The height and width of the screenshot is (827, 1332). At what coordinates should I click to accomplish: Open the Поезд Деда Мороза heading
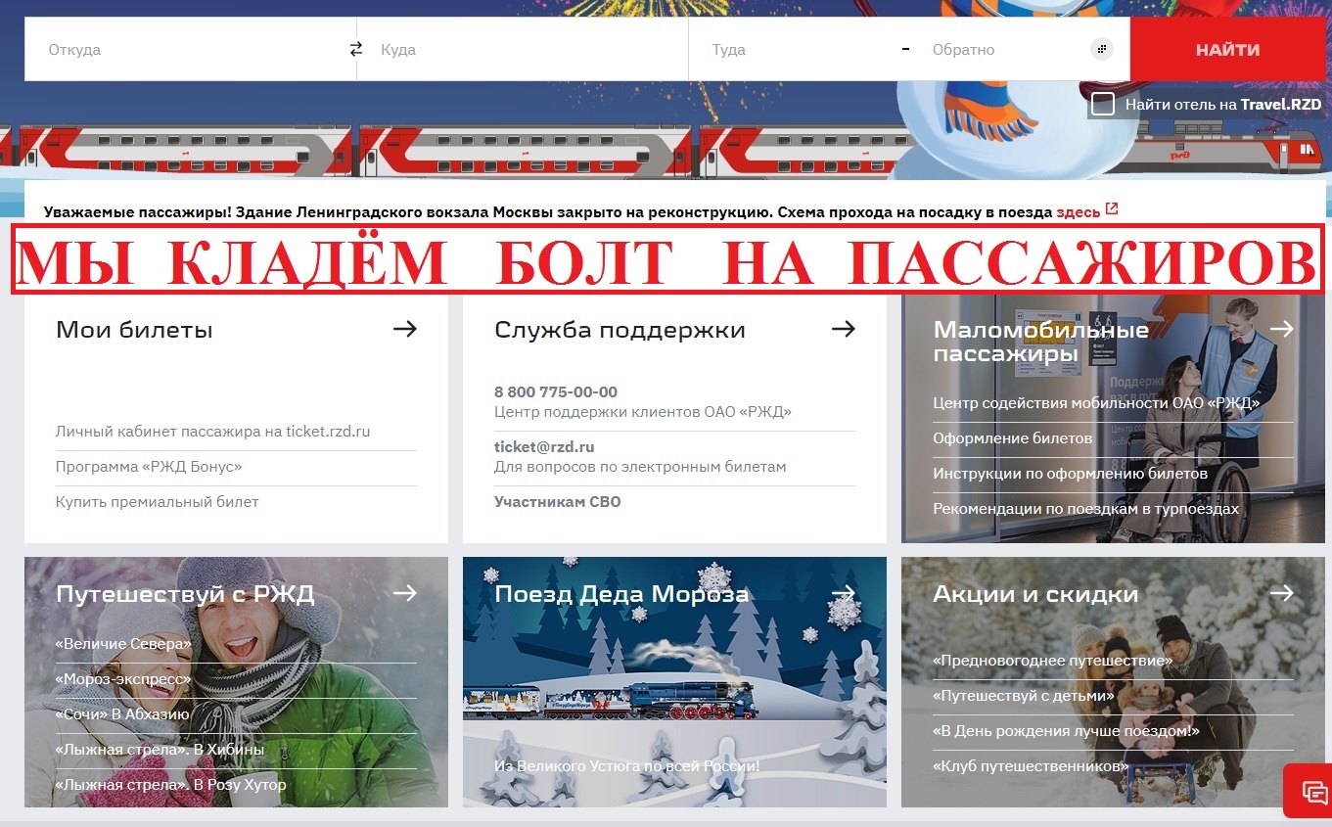pyautogui.click(x=621, y=594)
